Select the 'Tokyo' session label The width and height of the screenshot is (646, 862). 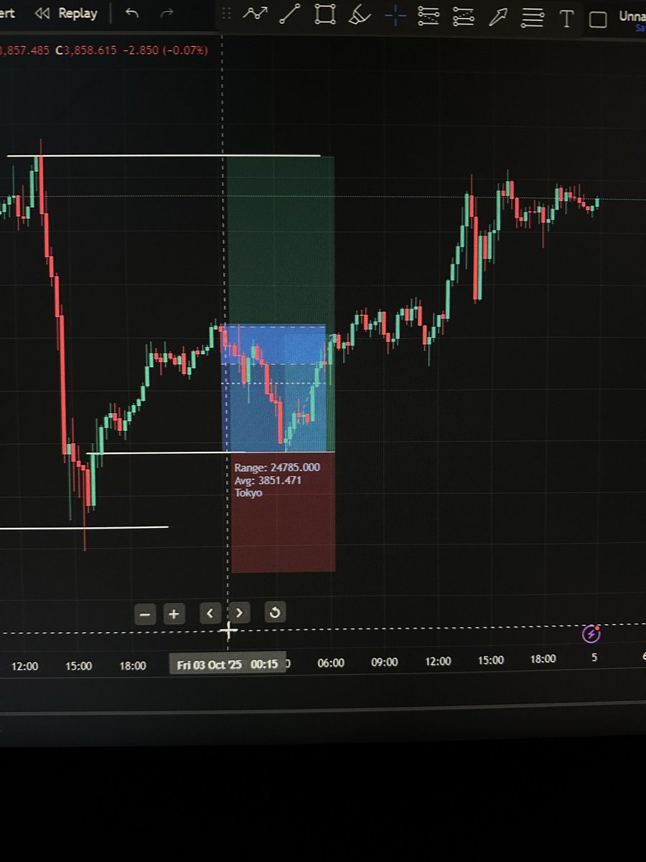(x=248, y=493)
